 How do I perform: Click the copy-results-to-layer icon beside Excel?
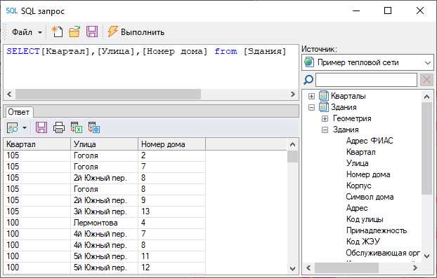pos(94,127)
